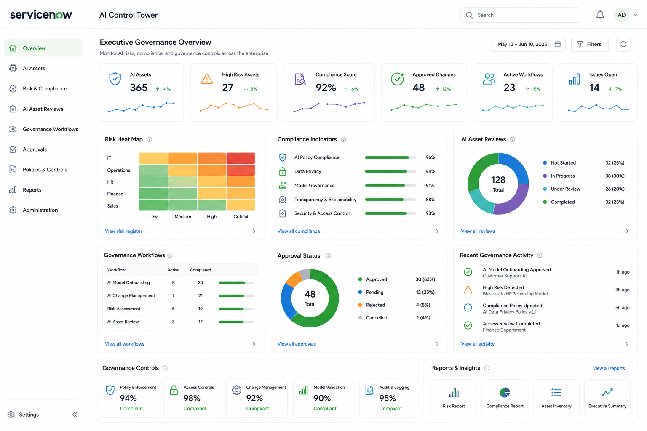Click the High Risk Detected warning icon
Viewport: 647px width, 431px height.
click(x=468, y=290)
